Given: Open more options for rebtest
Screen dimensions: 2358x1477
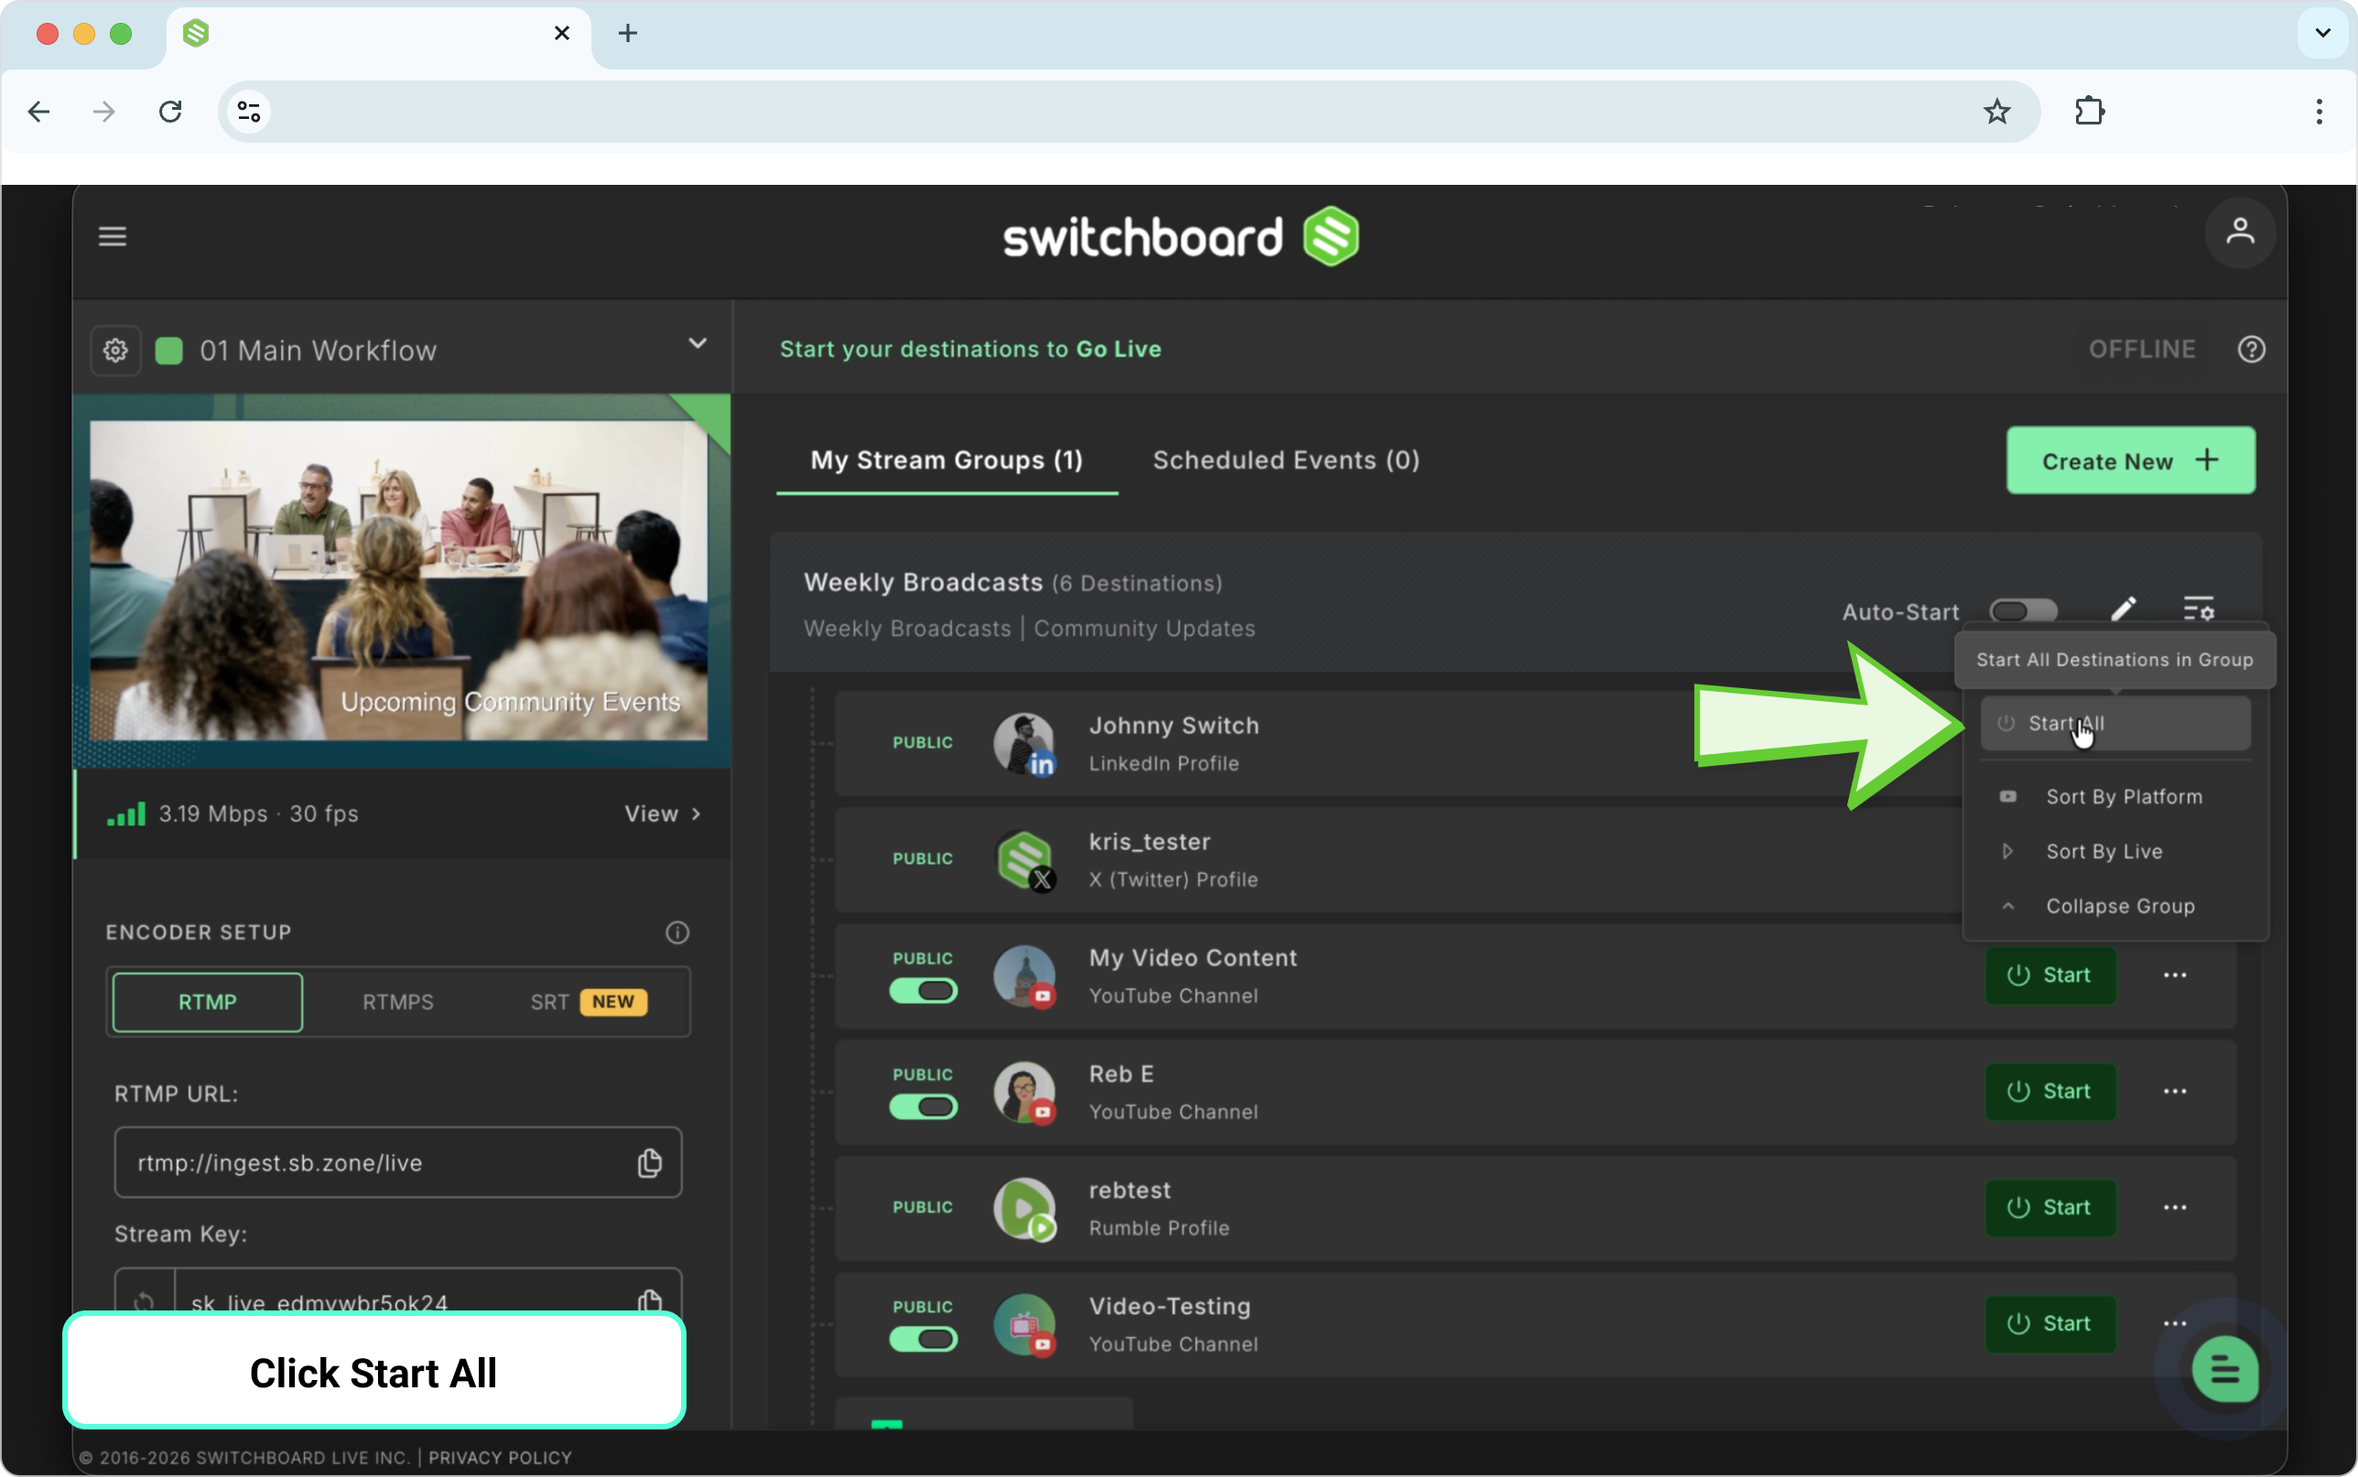Looking at the screenshot, I should click(2174, 1207).
